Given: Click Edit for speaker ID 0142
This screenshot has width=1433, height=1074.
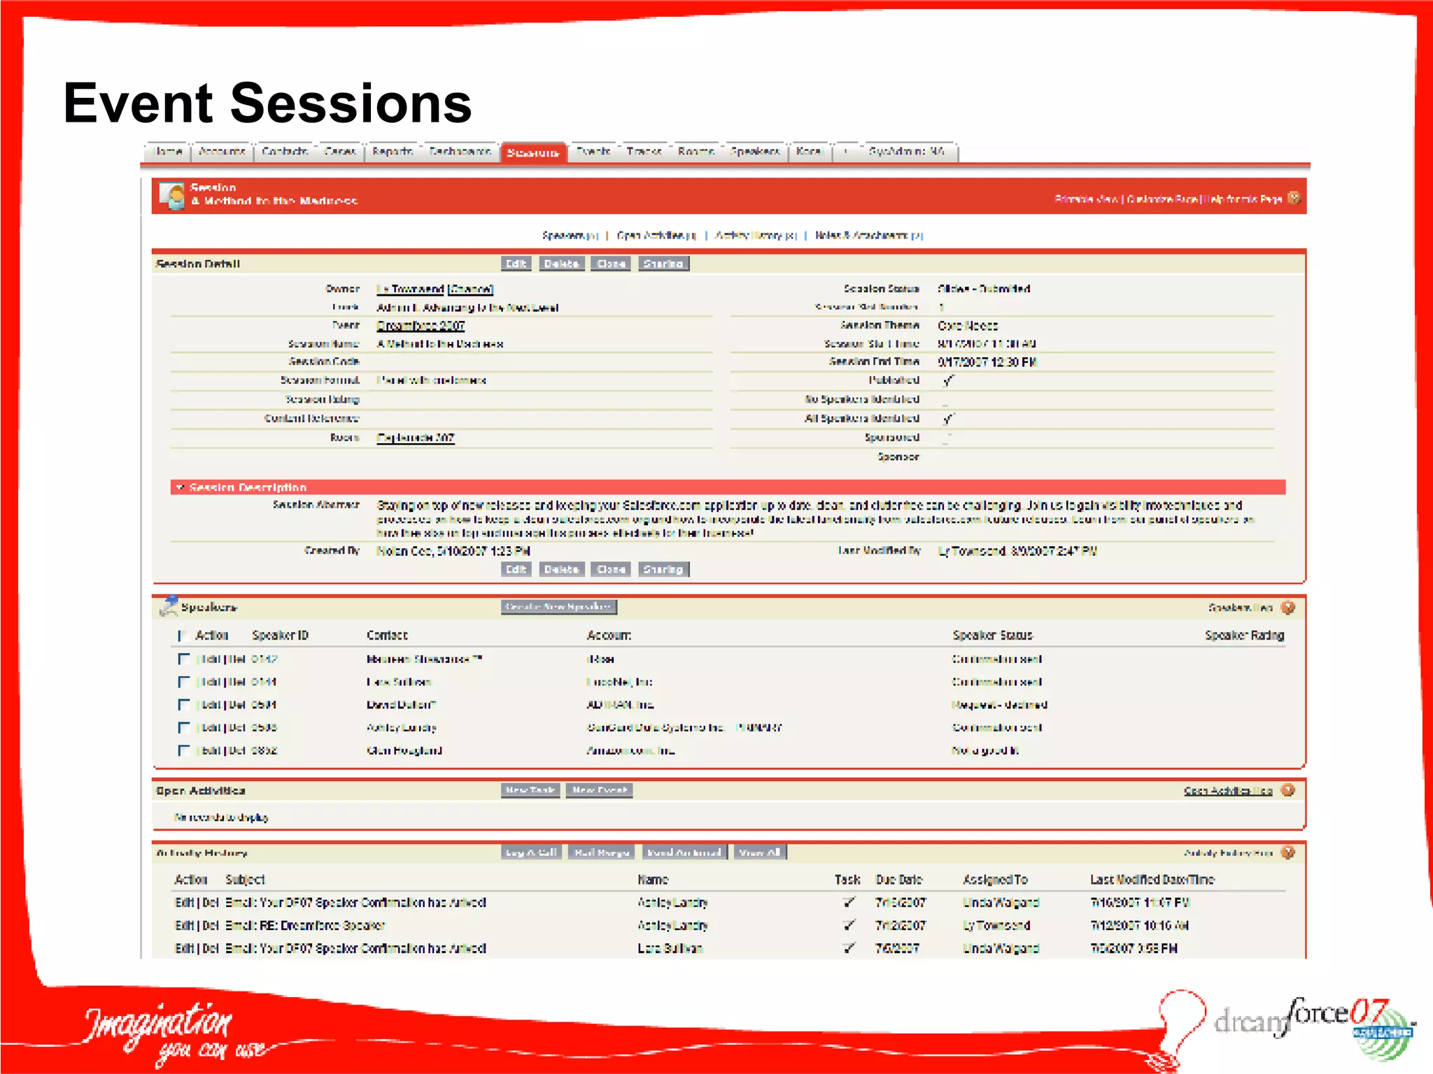Looking at the screenshot, I should pos(211,659).
